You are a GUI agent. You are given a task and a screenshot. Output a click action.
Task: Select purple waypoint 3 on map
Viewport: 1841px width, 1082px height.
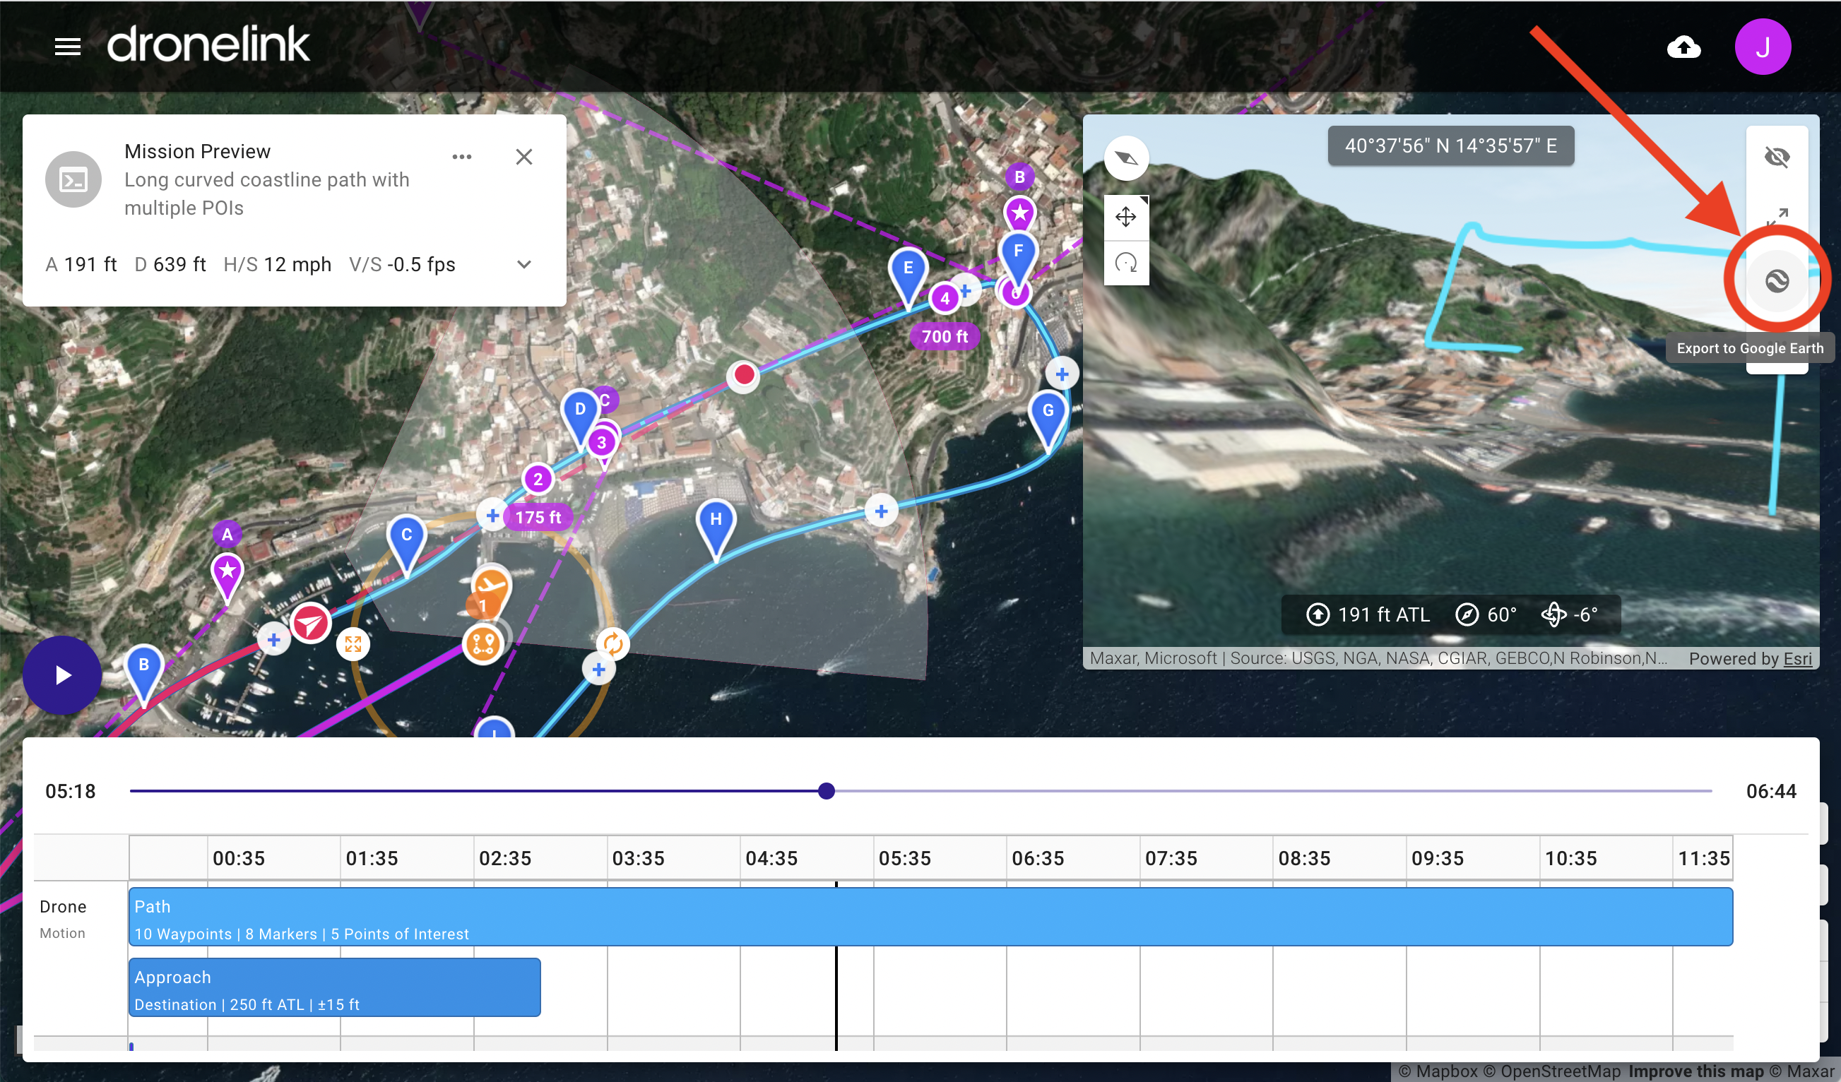coord(601,442)
